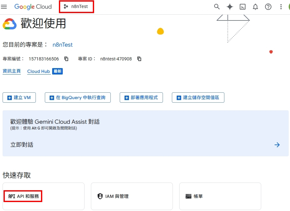
Task: Click the Alt G hint text
Action: click(44, 128)
